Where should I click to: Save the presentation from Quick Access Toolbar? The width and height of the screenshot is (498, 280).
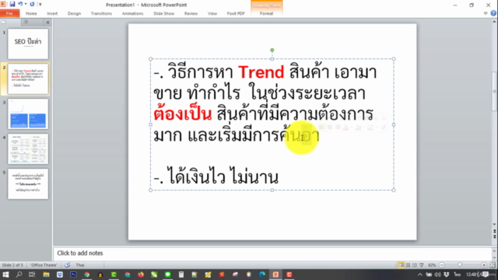(12, 4)
